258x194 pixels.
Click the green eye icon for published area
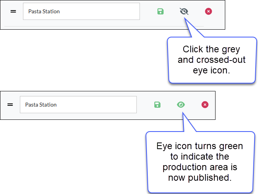point(181,105)
